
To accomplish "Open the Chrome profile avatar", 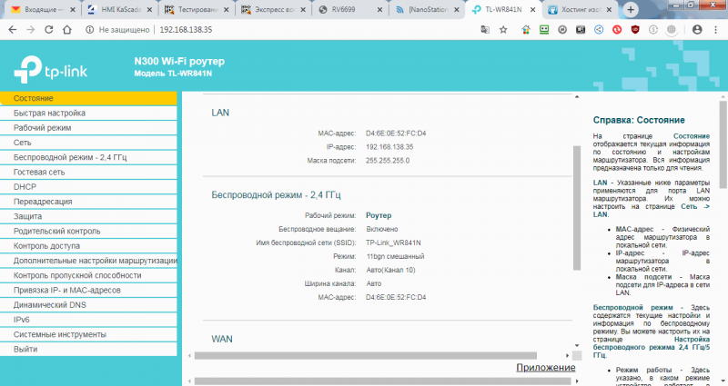I will (x=697, y=30).
